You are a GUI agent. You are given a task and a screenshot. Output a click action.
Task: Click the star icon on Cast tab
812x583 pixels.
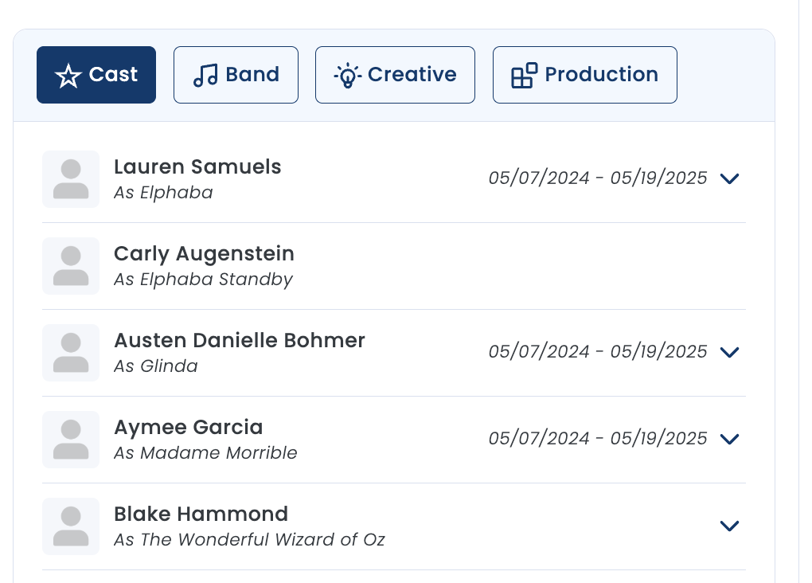click(x=68, y=76)
